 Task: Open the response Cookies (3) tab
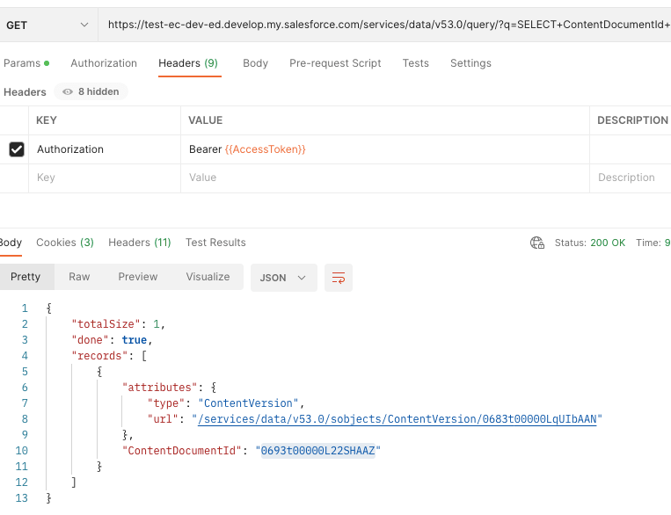[x=65, y=243]
